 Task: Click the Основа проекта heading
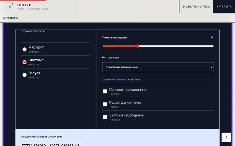[x=33, y=31]
